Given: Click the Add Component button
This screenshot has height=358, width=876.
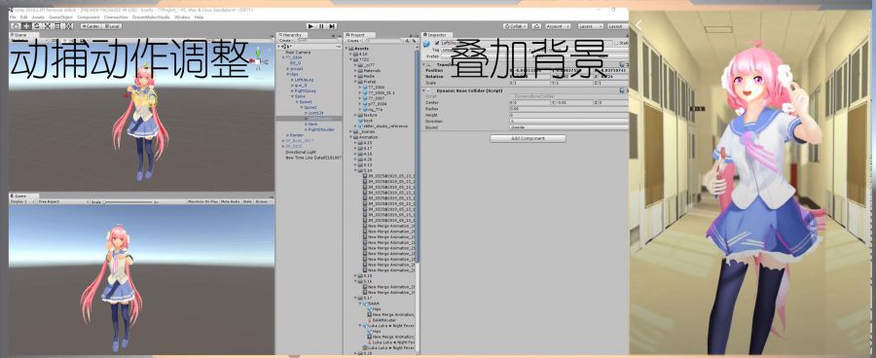Looking at the screenshot, I should point(528,138).
